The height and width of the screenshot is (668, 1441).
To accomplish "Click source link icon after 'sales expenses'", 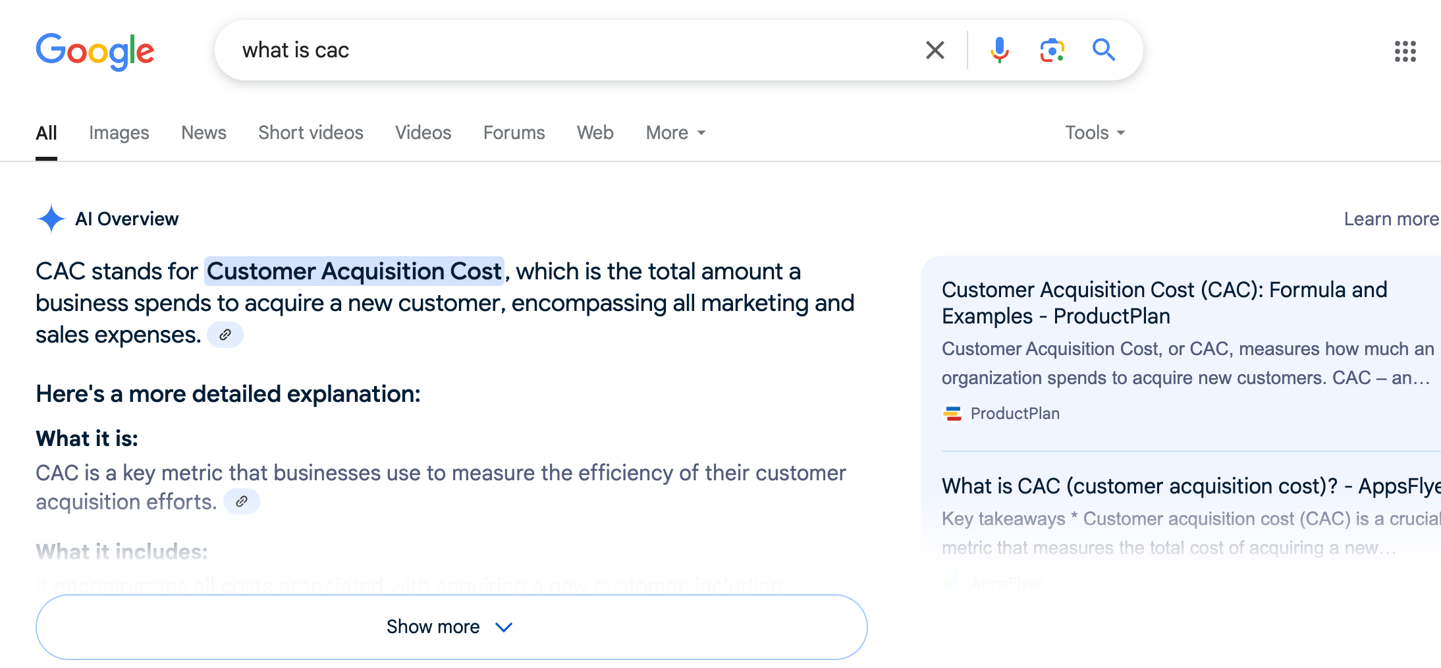I will [x=225, y=335].
